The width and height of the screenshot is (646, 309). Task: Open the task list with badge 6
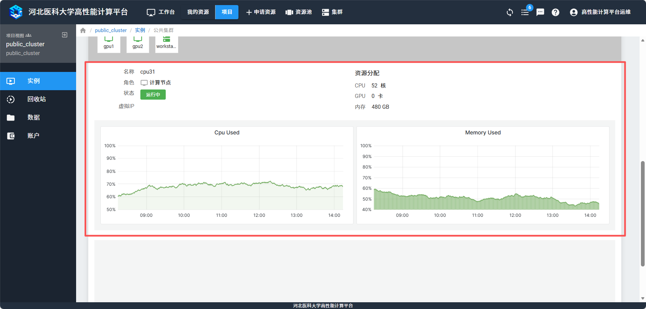point(525,12)
